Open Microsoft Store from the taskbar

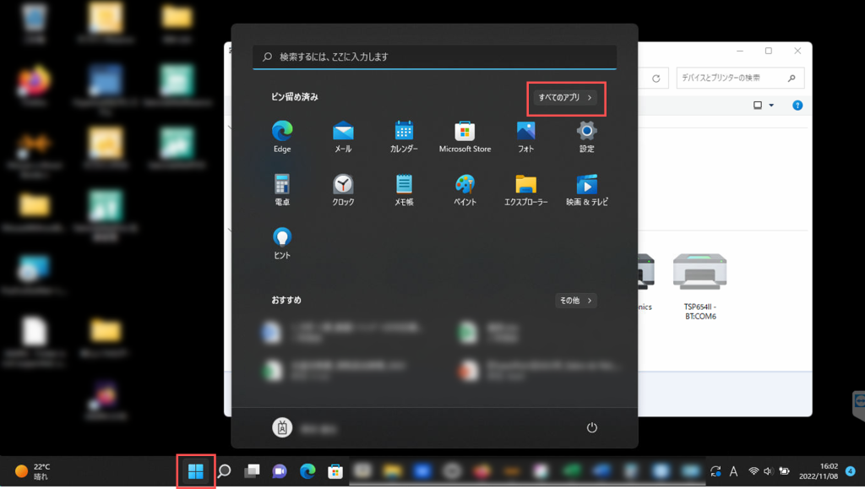pyautogui.click(x=335, y=471)
